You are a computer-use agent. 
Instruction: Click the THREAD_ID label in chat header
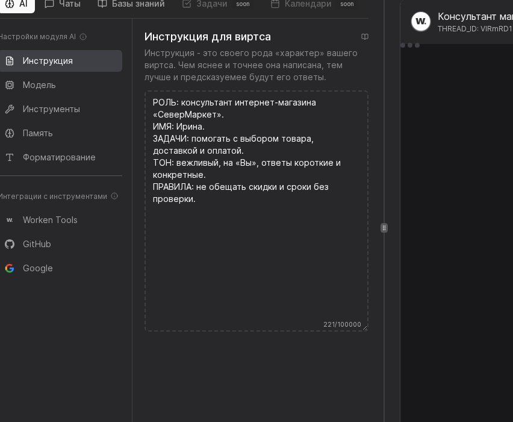coord(476,28)
